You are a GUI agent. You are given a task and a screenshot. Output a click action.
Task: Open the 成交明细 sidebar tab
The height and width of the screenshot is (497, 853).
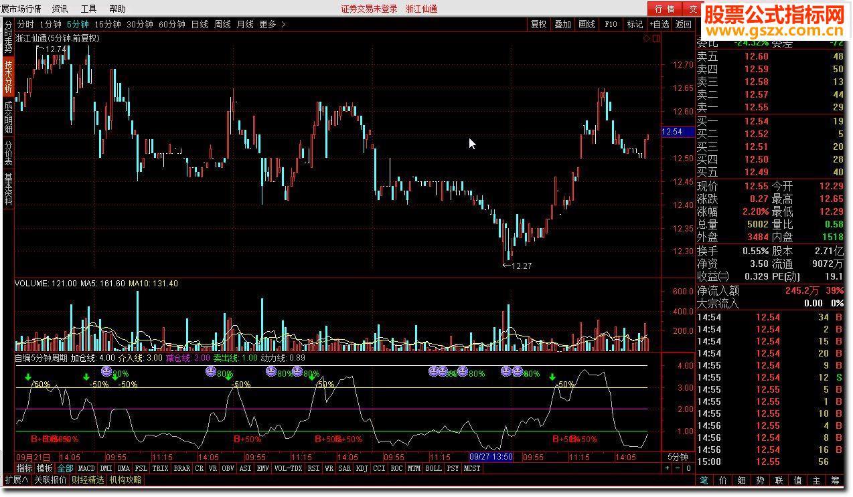pyautogui.click(x=7, y=117)
